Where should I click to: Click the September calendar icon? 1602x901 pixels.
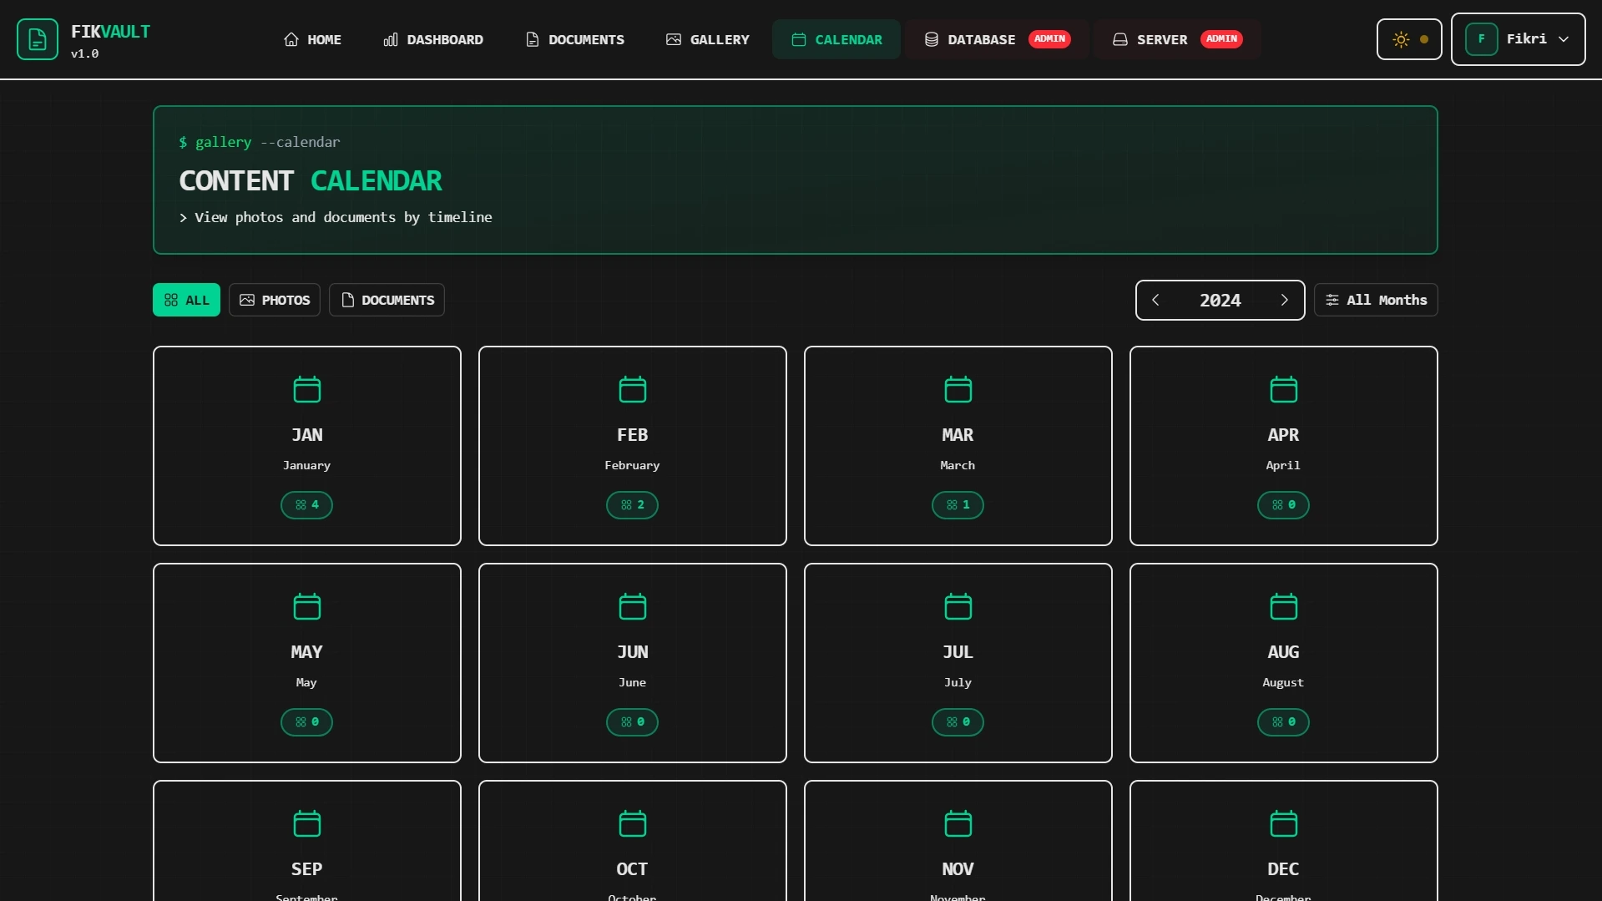pyautogui.click(x=307, y=823)
